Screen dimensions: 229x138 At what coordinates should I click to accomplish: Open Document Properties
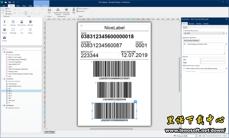point(66,11)
